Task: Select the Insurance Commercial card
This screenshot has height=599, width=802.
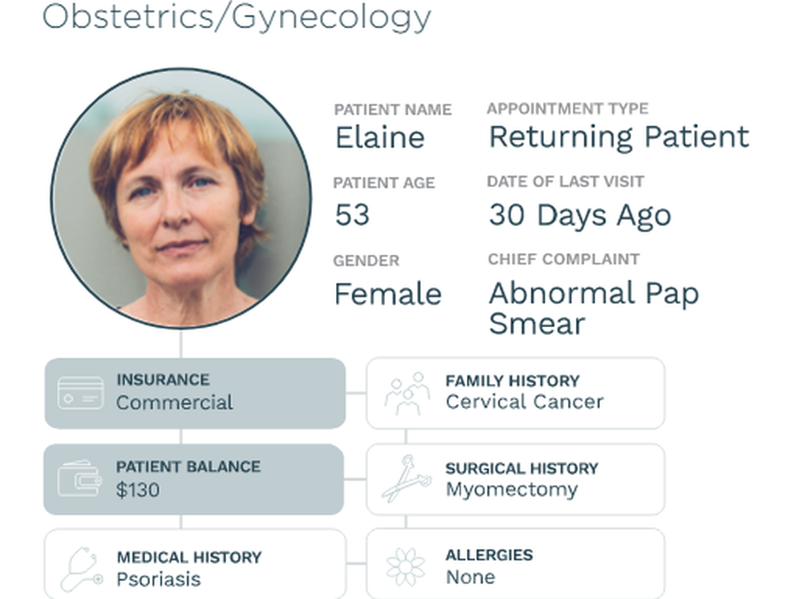Action: [x=195, y=394]
